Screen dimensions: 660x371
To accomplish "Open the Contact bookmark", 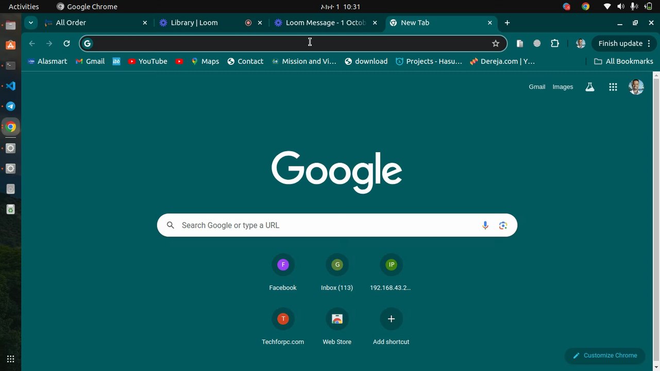I will 245,61.
